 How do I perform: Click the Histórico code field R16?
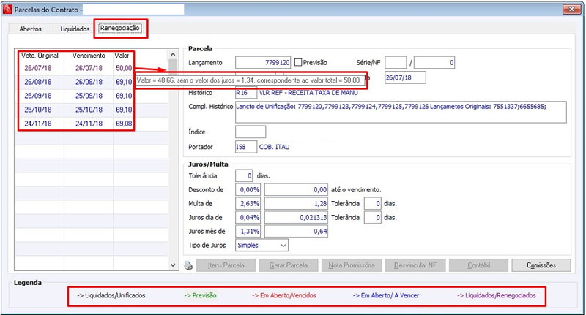point(246,92)
